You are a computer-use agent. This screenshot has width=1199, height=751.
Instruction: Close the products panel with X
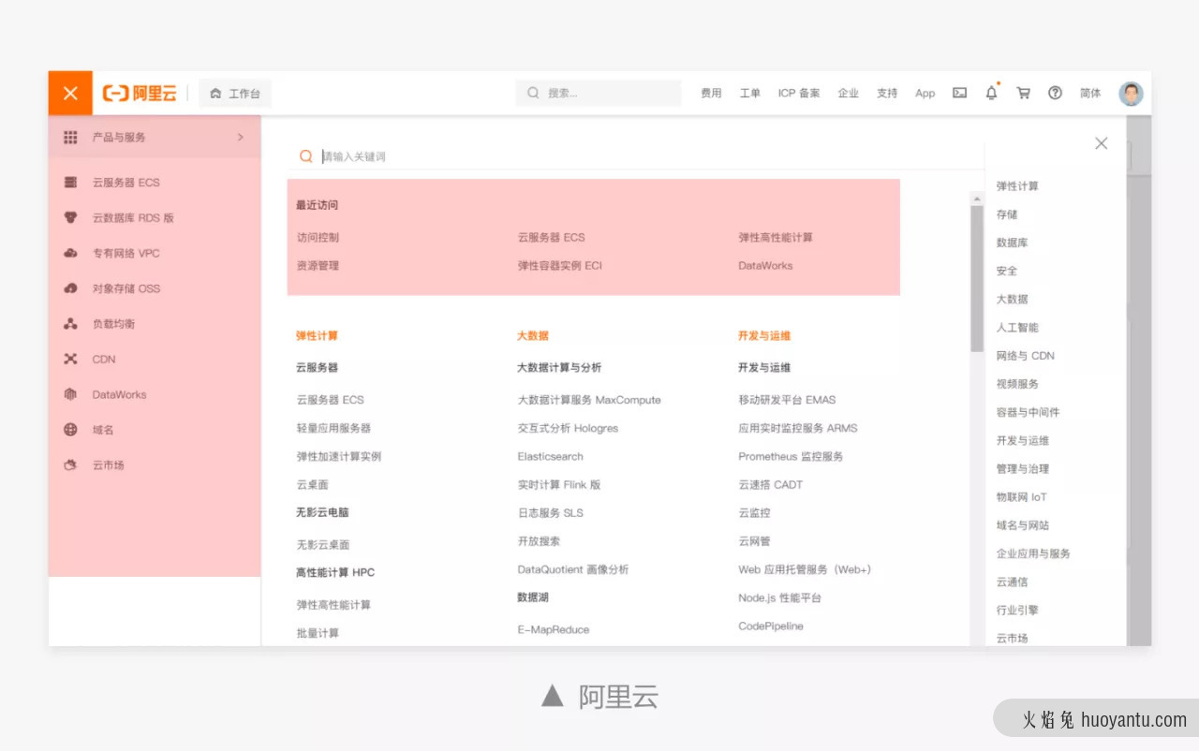(x=1102, y=143)
